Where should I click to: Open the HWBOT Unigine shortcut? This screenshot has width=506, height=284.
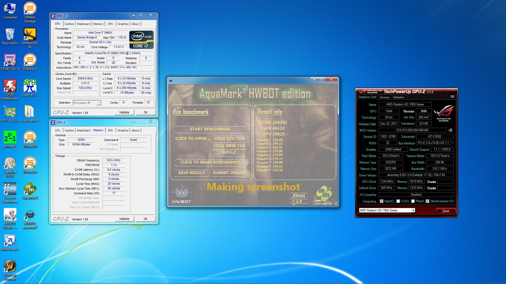click(x=10, y=219)
